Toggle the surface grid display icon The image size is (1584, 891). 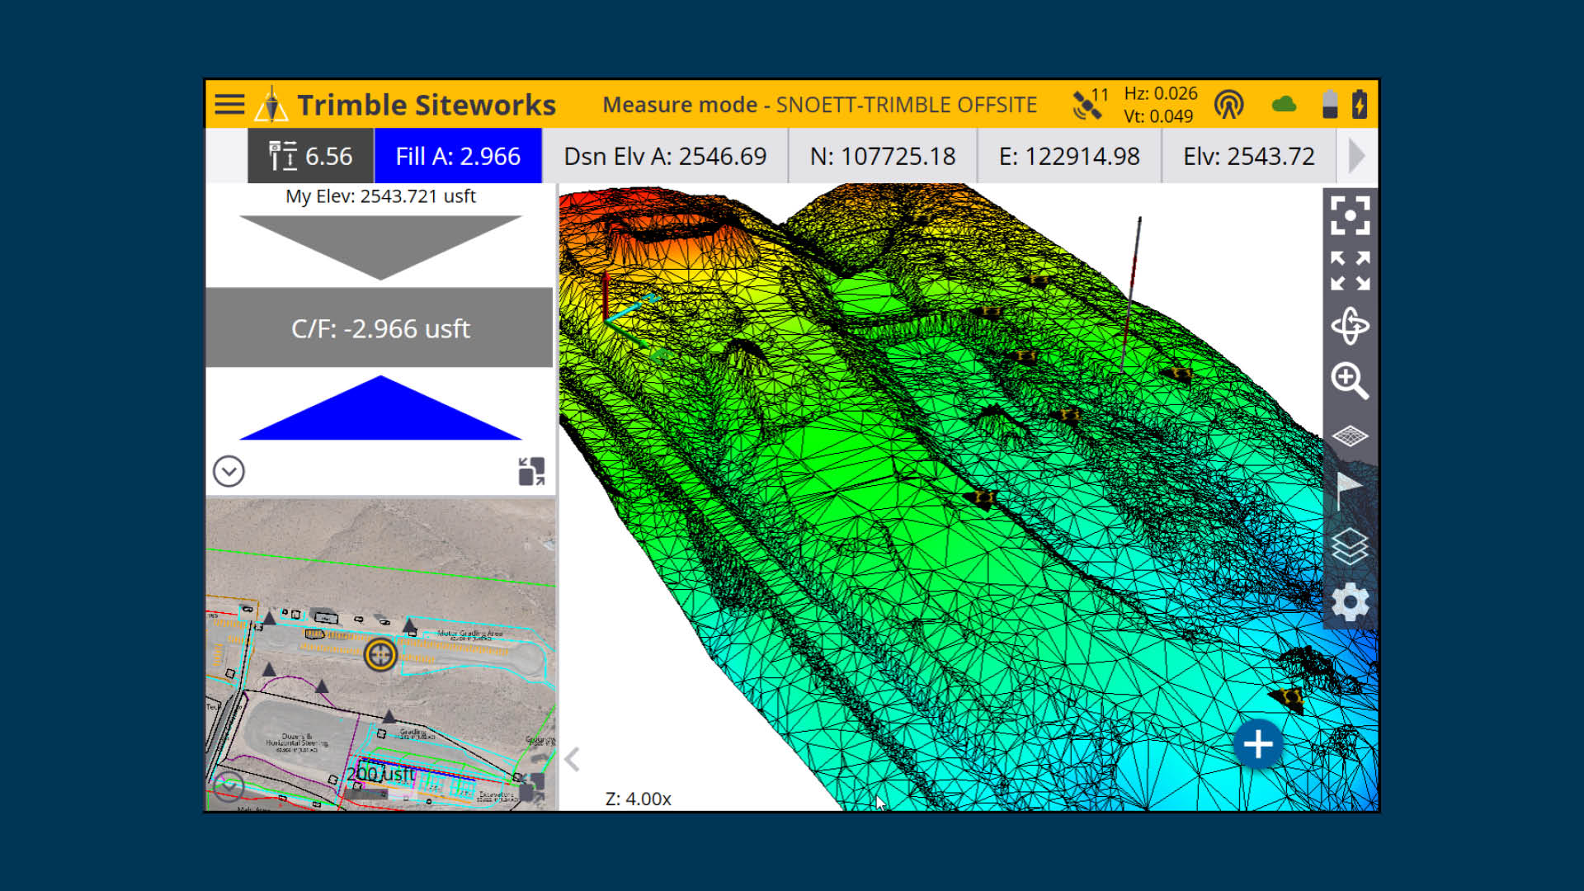1350,436
